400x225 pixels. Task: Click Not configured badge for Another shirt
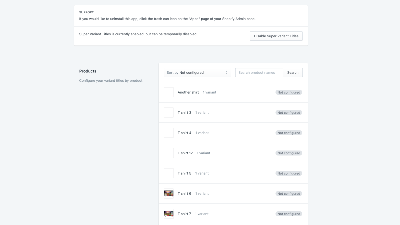(x=289, y=92)
